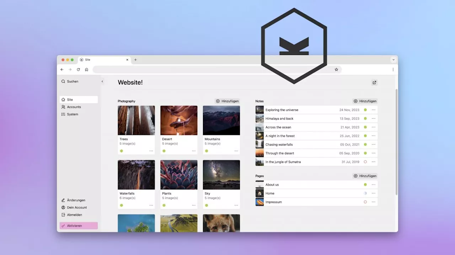Collapse the sidebar with the chevron arrow
455x255 pixels.
click(102, 81)
